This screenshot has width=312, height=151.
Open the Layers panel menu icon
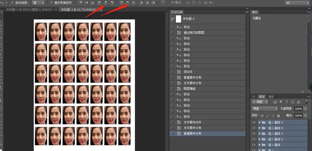pos(309,97)
